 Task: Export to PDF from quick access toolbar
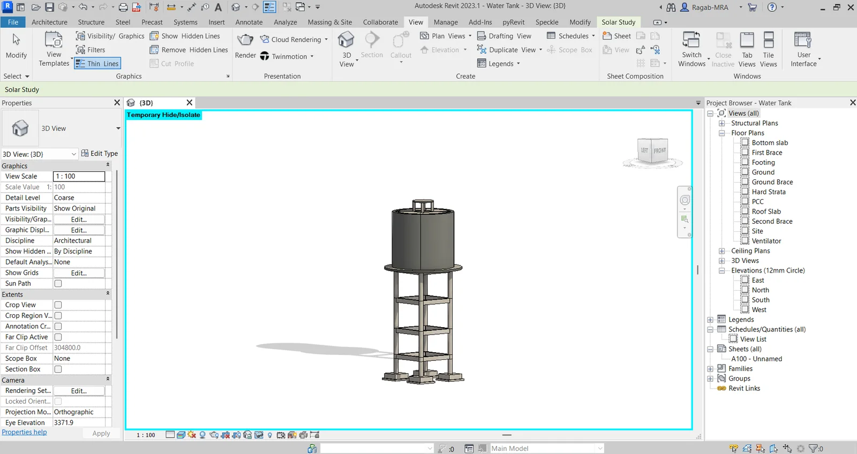pyautogui.click(x=137, y=7)
